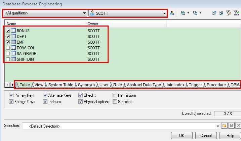The image size is (241, 141).
Task: Click the SHIFTDIM table icon
Action: click(13, 59)
